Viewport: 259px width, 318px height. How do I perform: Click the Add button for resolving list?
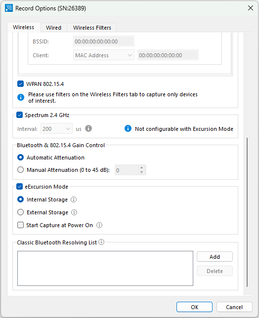215,257
